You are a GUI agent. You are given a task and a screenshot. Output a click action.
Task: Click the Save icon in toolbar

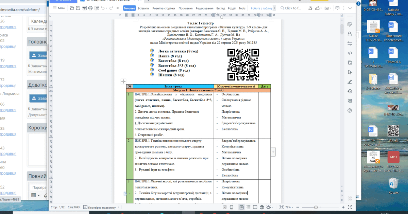[x=78, y=8]
